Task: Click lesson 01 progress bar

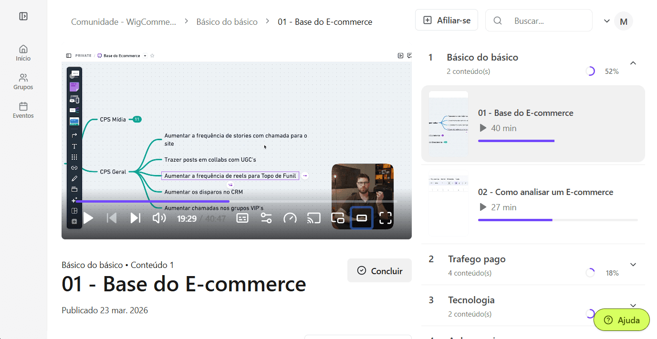Action: point(558,141)
